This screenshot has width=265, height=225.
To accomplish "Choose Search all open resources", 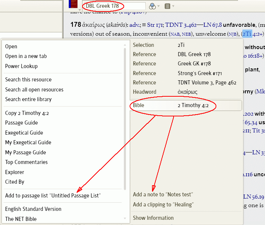I will tap(34, 90).
